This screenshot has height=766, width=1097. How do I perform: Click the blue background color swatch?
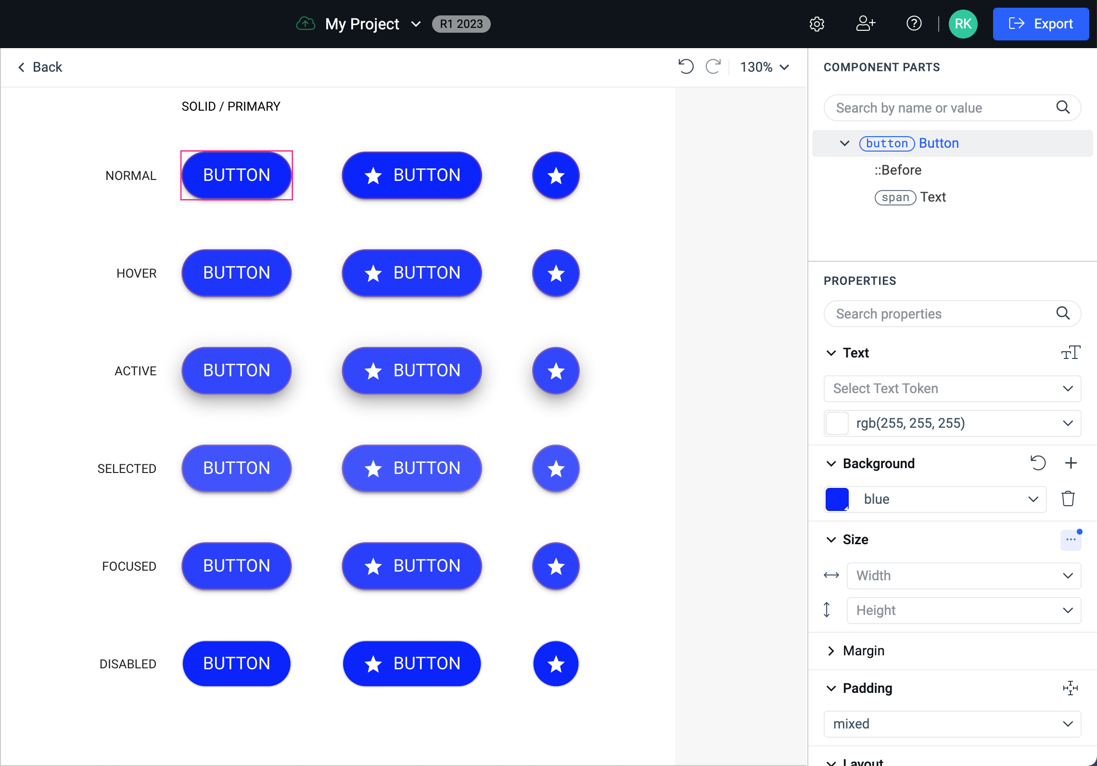837,498
